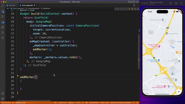Click lib folder in breadcrumb
The width and height of the screenshot is (185, 104).
pos(8,8)
